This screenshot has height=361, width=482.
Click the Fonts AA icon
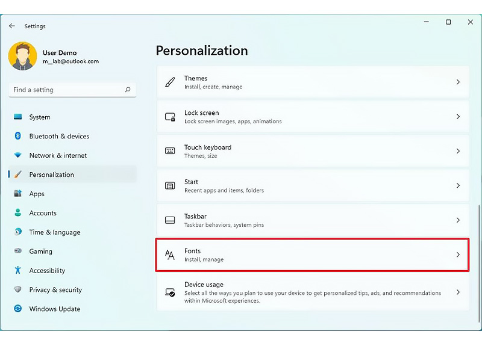tap(170, 255)
